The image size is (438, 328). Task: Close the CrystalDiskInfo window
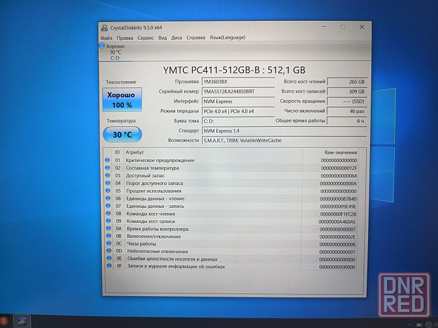tap(362, 27)
